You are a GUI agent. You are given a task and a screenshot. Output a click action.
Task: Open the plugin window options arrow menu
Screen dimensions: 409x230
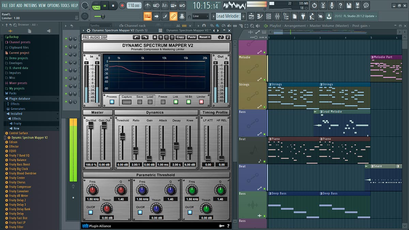pyautogui.click(x=84, y=31)
